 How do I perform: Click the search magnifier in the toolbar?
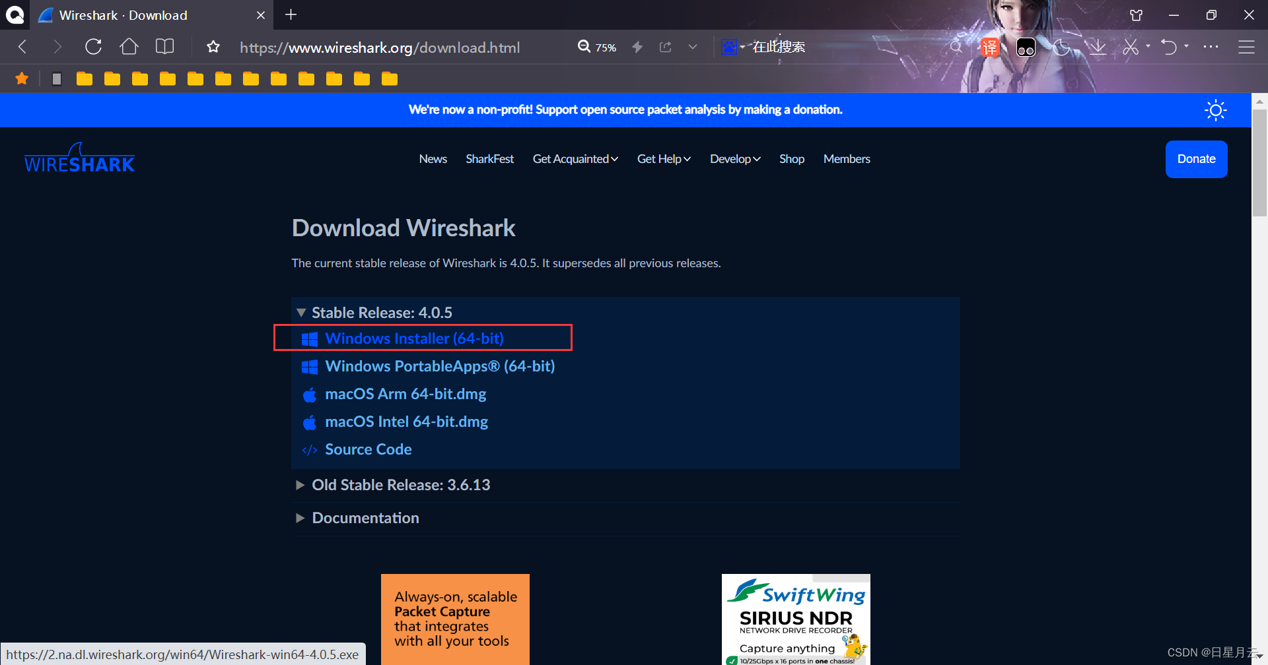(956, 47)
